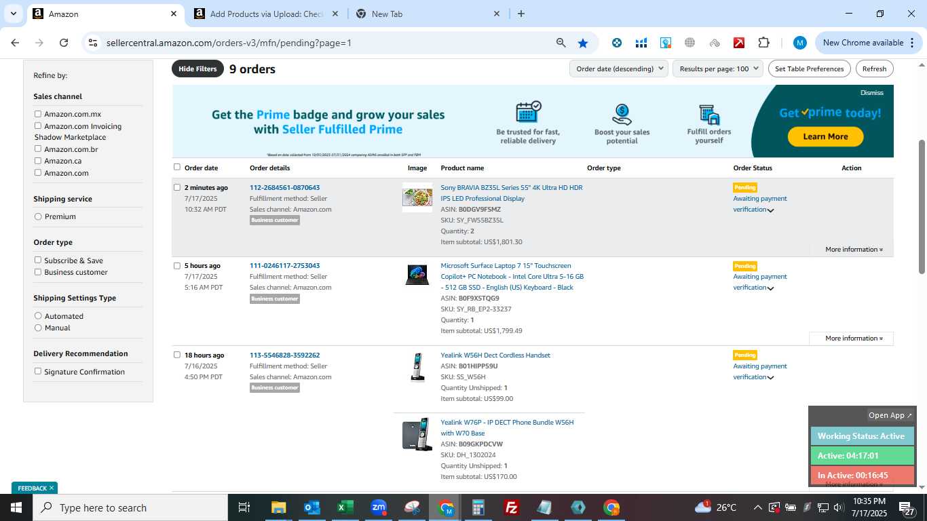
Task: Click the zoom magnifier icon in address bar
Action: [x=561, y=43]
